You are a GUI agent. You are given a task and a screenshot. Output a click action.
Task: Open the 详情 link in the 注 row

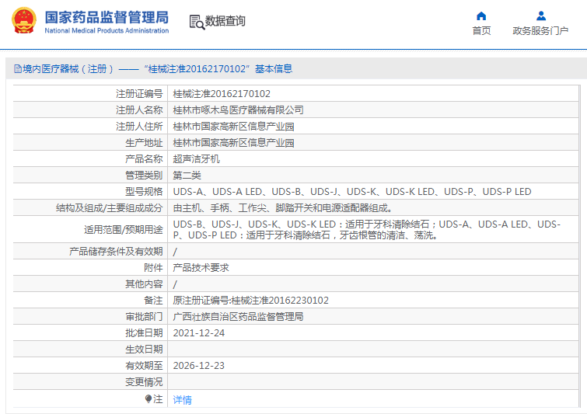(x=182, y=400)
